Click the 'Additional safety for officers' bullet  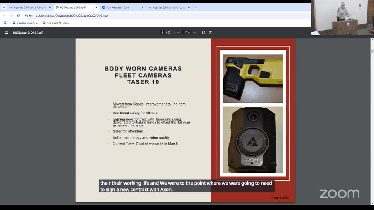pos(135,113)
